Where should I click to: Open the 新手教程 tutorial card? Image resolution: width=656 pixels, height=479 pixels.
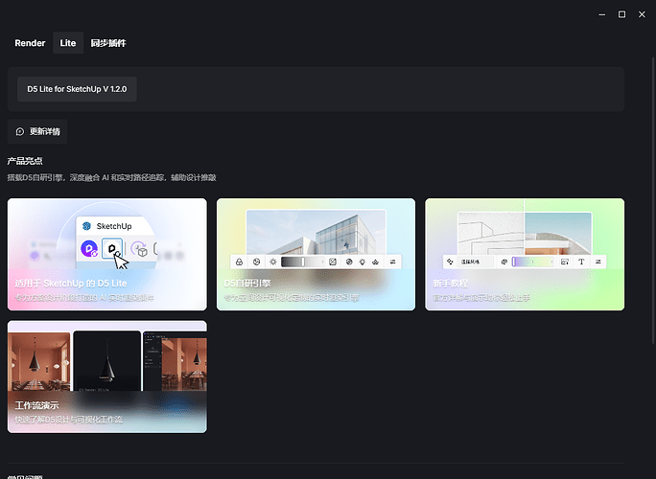(525, 254)
